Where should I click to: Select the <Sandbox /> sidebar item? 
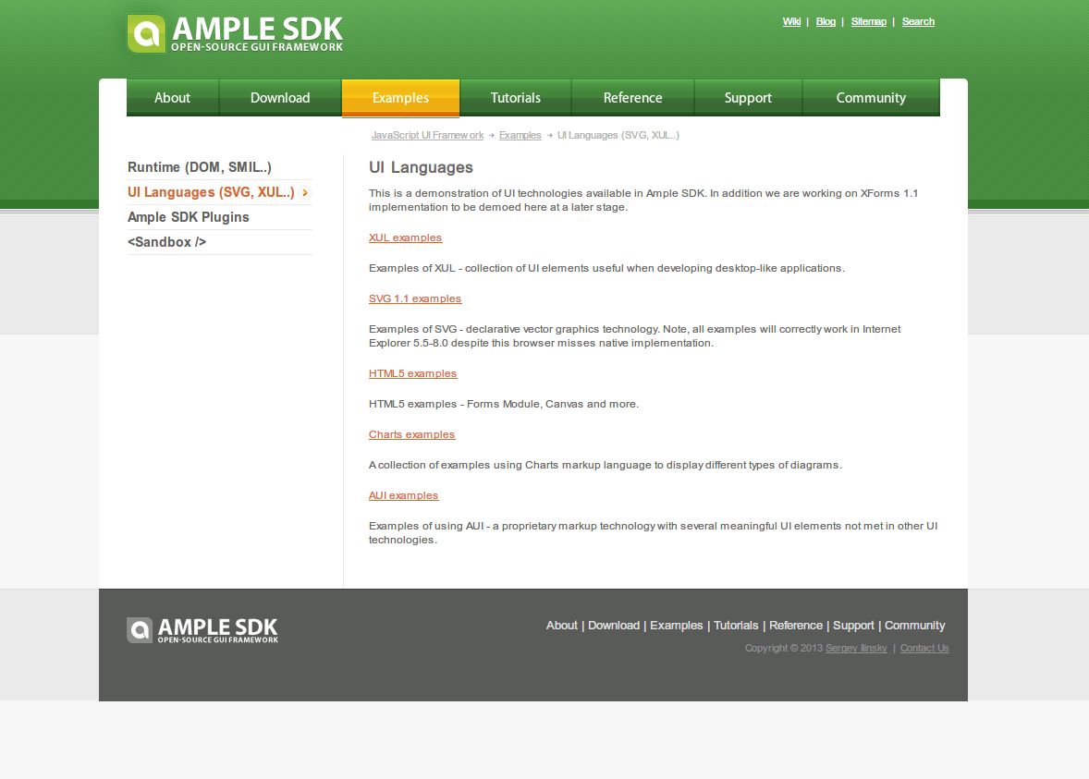point(166,242)
